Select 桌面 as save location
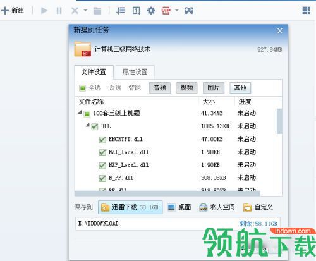This screenshot has width=316, height=261. pyautogui.click(x=179, y=207)
